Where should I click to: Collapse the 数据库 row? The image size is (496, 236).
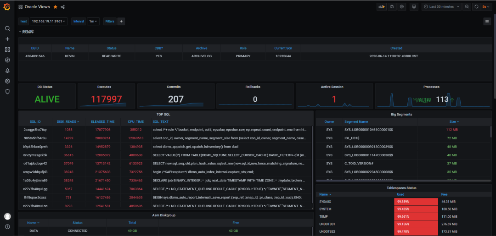27,32
